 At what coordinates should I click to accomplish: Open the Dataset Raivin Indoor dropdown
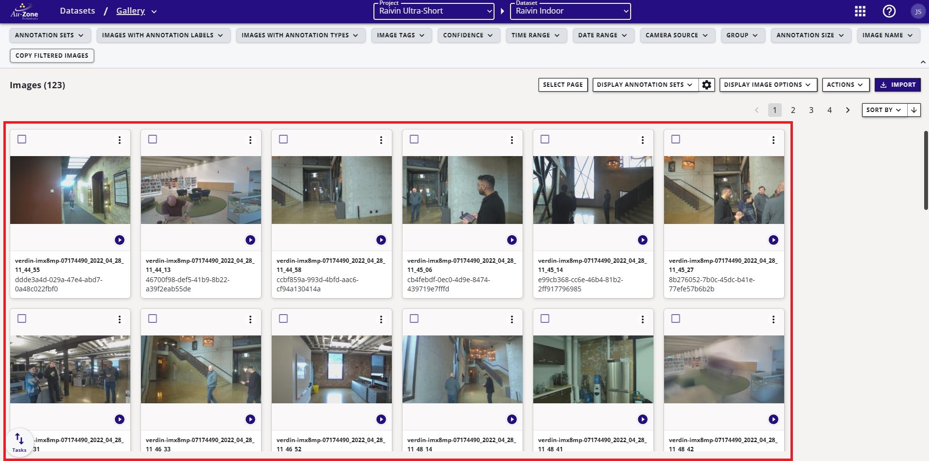click(570, 11)
